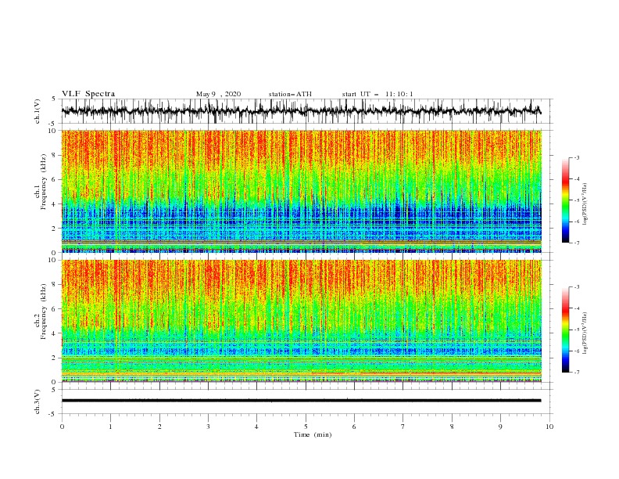Click the ch.2 spectrogram color scale bar

tap(565, 330)
